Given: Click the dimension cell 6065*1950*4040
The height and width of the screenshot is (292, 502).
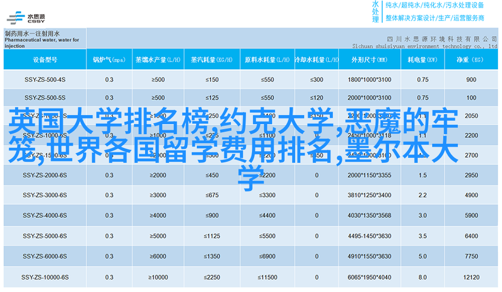Looking at the screenshot, I should (369, 277).
